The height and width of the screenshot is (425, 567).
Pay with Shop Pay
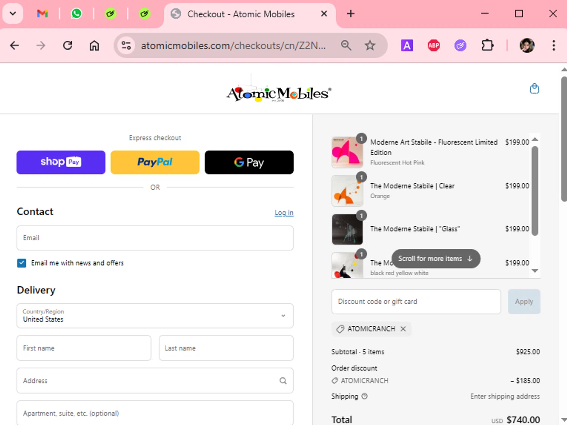(61, 162)
